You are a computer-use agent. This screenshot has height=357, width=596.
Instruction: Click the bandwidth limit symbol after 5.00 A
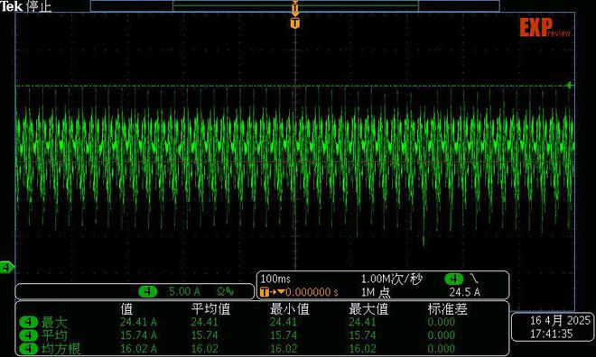click(226, 291)
